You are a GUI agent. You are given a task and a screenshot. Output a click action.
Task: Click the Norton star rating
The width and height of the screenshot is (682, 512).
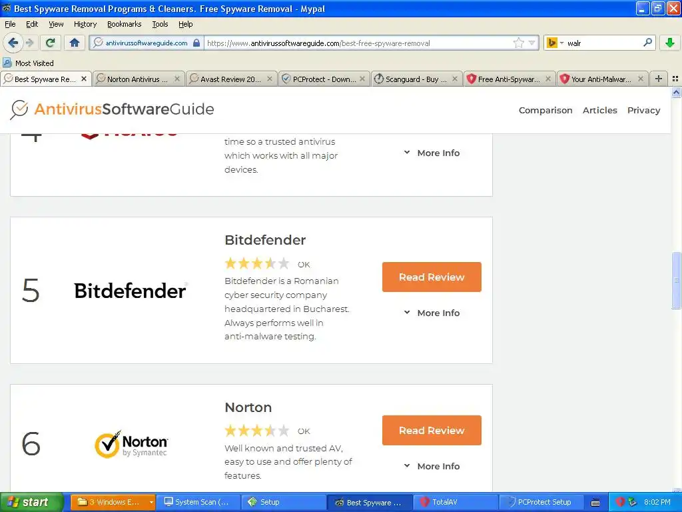256,431
